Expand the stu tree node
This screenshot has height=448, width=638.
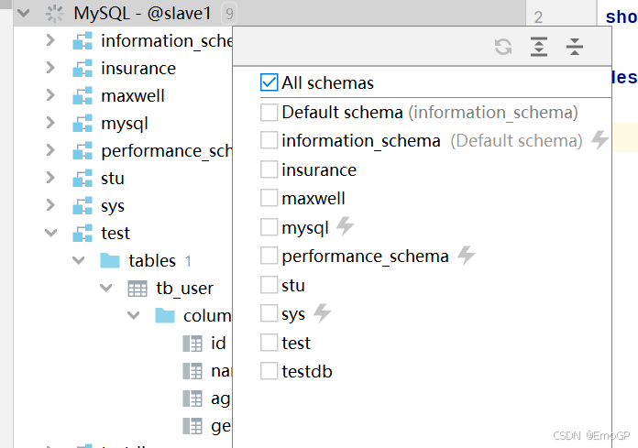pos(50,178)
